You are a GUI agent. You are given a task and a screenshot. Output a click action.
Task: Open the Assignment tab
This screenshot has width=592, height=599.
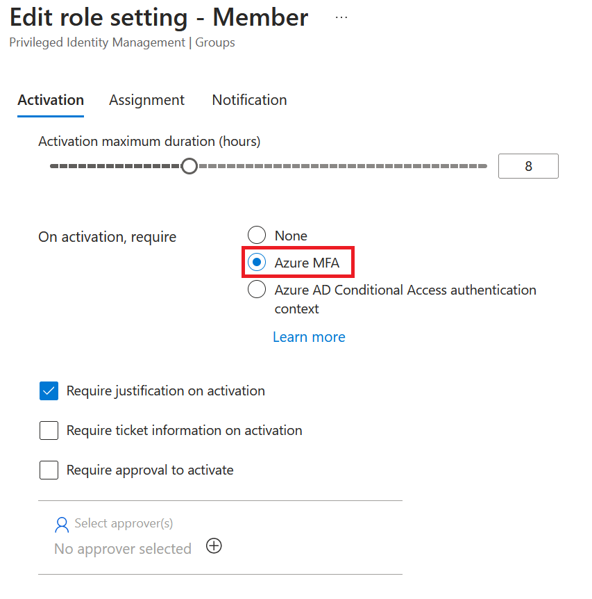point(146,100)
